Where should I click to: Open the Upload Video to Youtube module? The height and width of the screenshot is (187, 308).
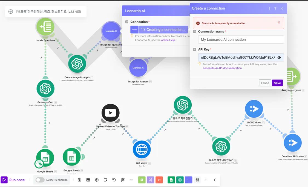click(110, 113)
